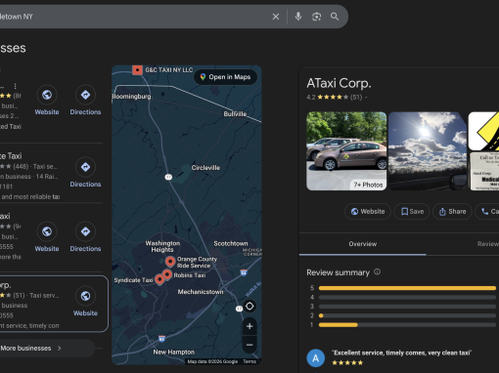Center the map on my location icon
The width and height of the screenshot is (499, 373).
coord(249,307)
